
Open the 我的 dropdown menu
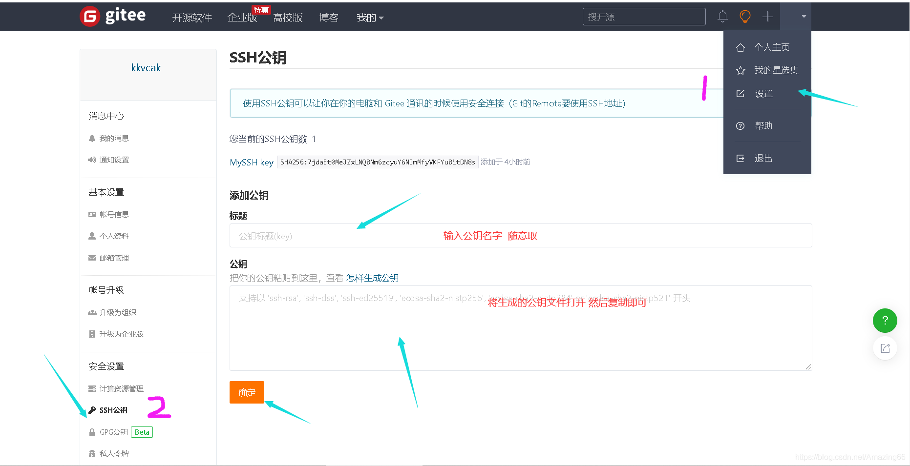coord(370,18)
